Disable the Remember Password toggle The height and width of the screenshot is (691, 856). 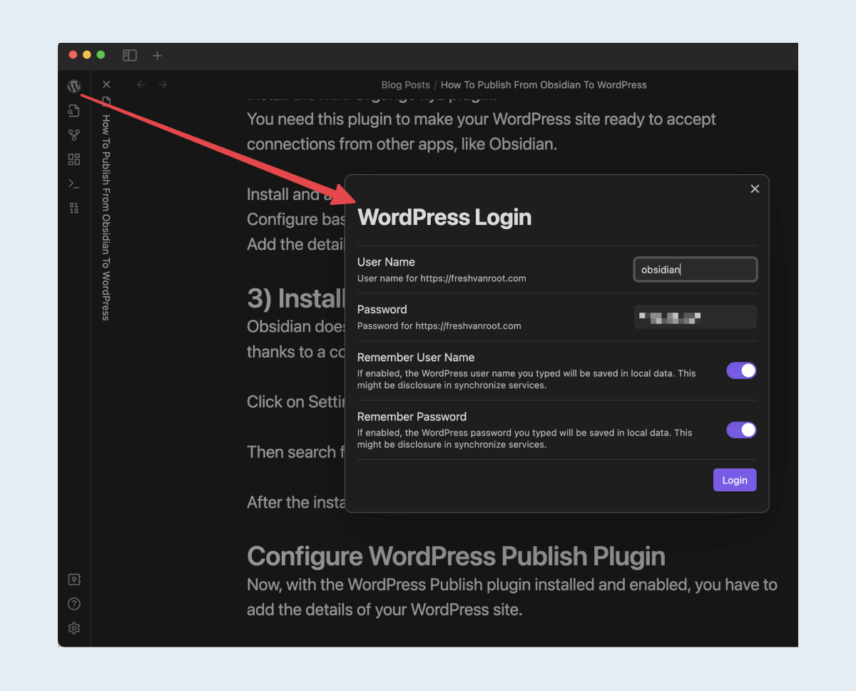tap(741, 430)
